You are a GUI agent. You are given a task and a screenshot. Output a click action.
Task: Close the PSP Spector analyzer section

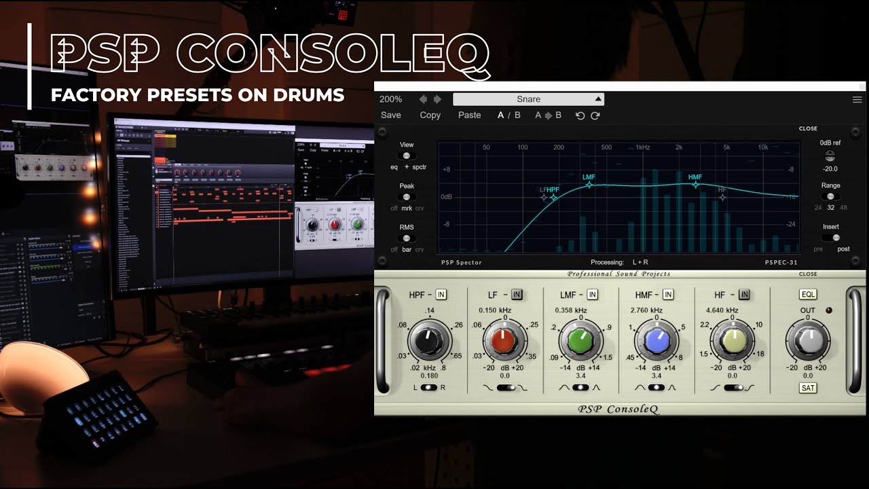click(808, 128)
